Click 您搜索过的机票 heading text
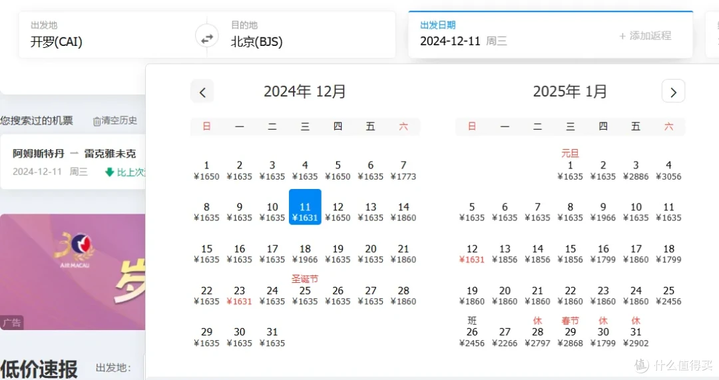The height and width of the screenshot is (380, 719). coord(37,120)
